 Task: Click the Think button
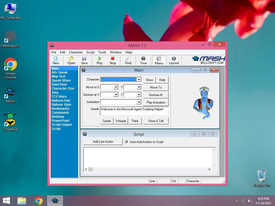pos(135,121)
